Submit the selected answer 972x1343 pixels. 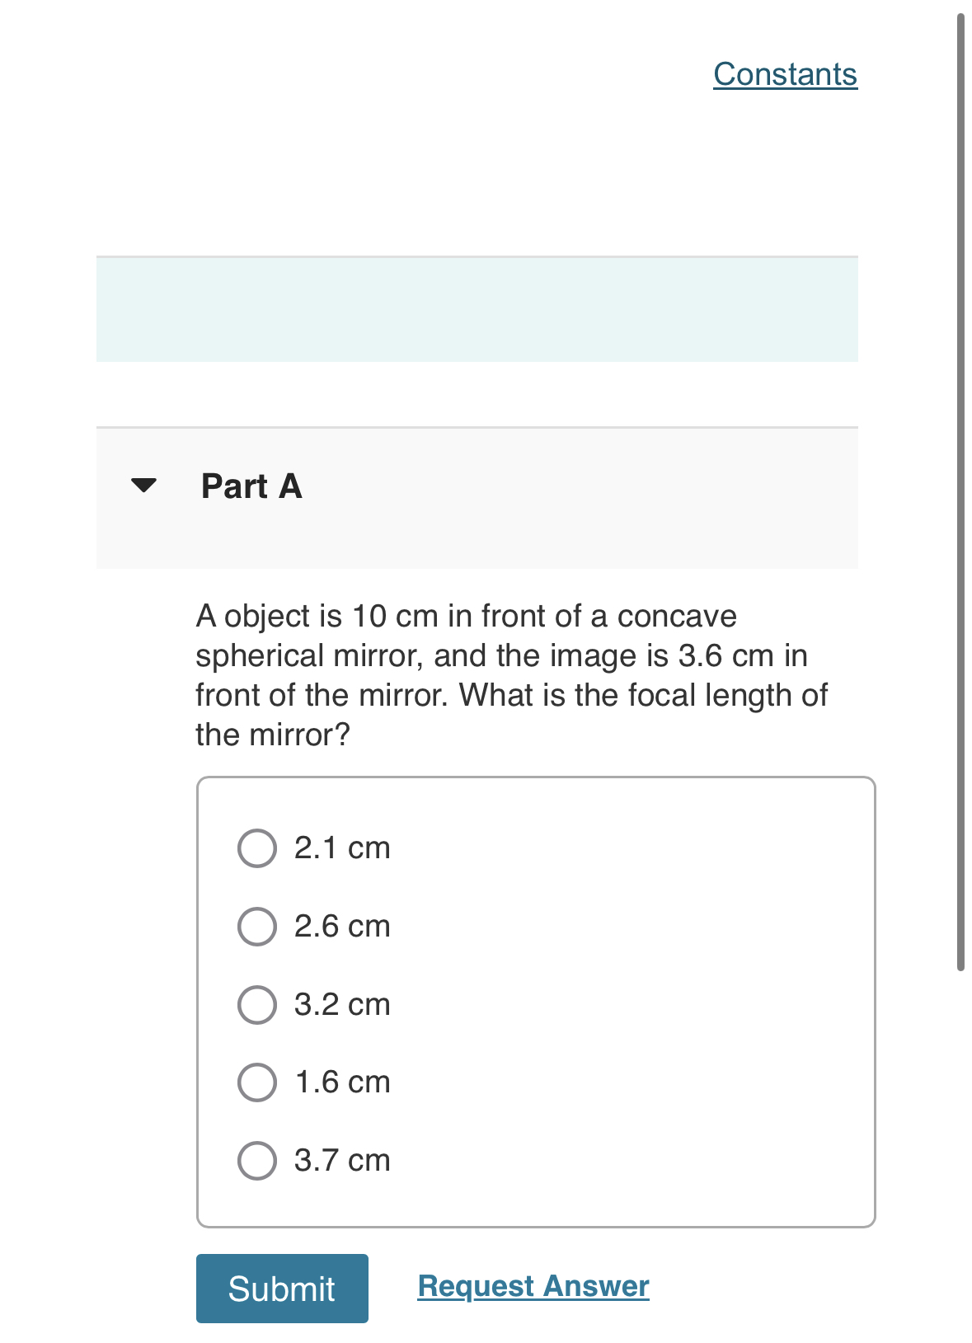tap(281, 1288)
